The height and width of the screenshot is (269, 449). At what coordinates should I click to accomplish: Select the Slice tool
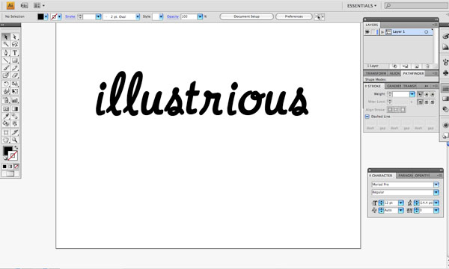coord(15,132)
